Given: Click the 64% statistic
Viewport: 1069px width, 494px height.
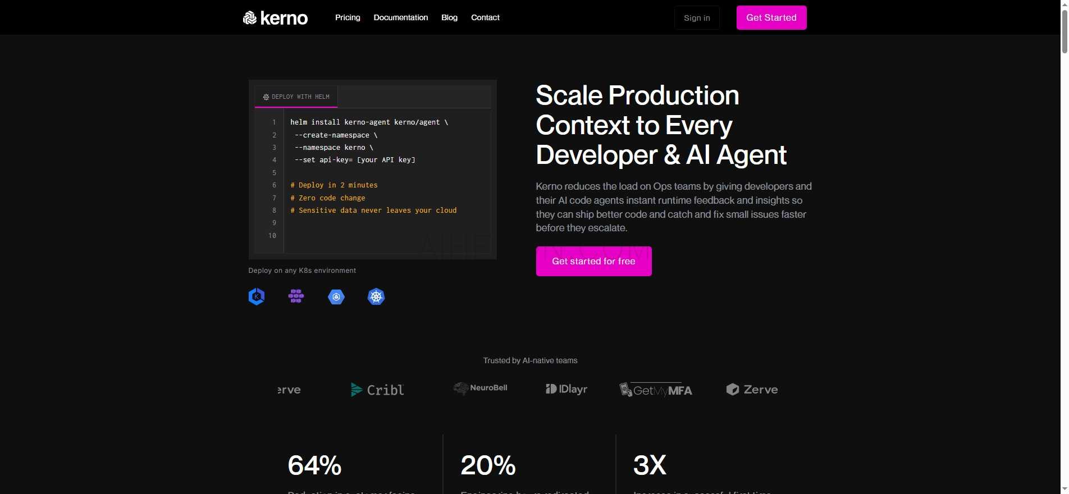Looking at the screenshot, I should tap(314, 465).
